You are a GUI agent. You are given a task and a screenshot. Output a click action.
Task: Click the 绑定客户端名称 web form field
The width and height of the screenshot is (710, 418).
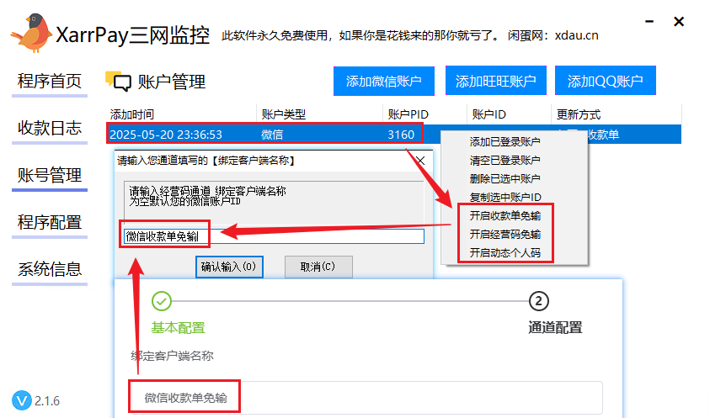point(366,398)
